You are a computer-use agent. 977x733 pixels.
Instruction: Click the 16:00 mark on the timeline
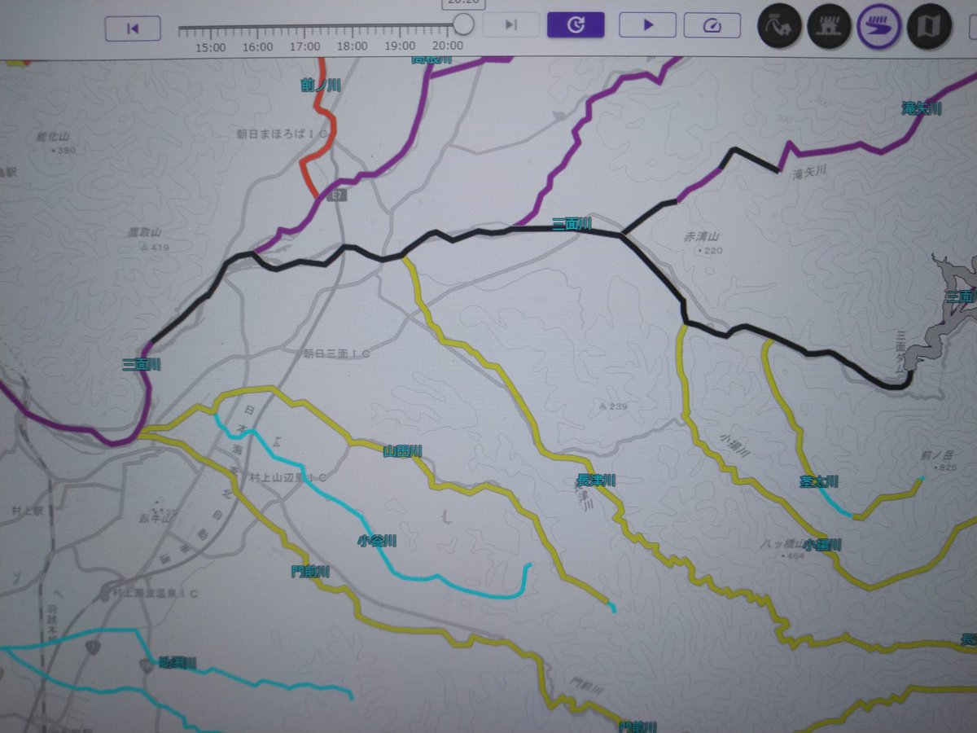[x=258, y=46]
